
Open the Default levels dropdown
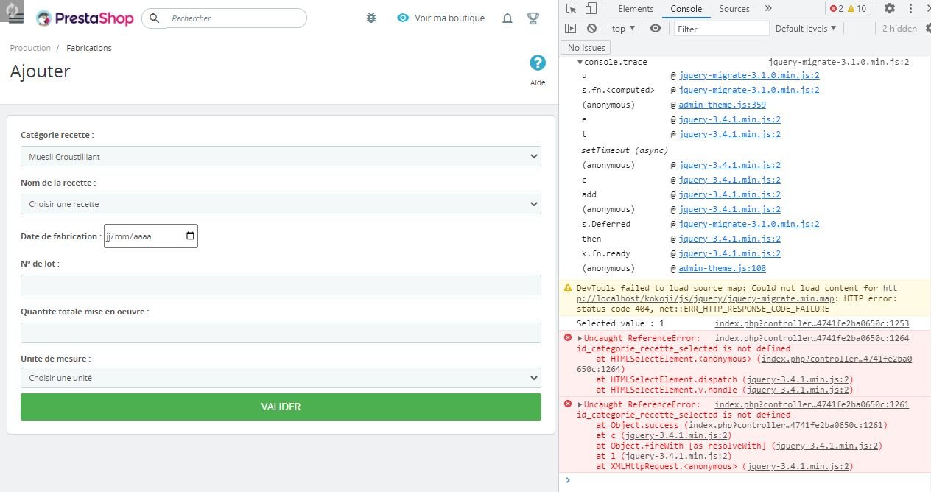[x=806, y=29]
